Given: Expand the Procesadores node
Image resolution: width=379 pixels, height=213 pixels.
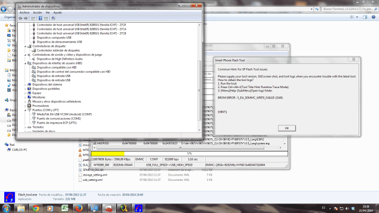Looking at the screenshot, I should [26, 106].
